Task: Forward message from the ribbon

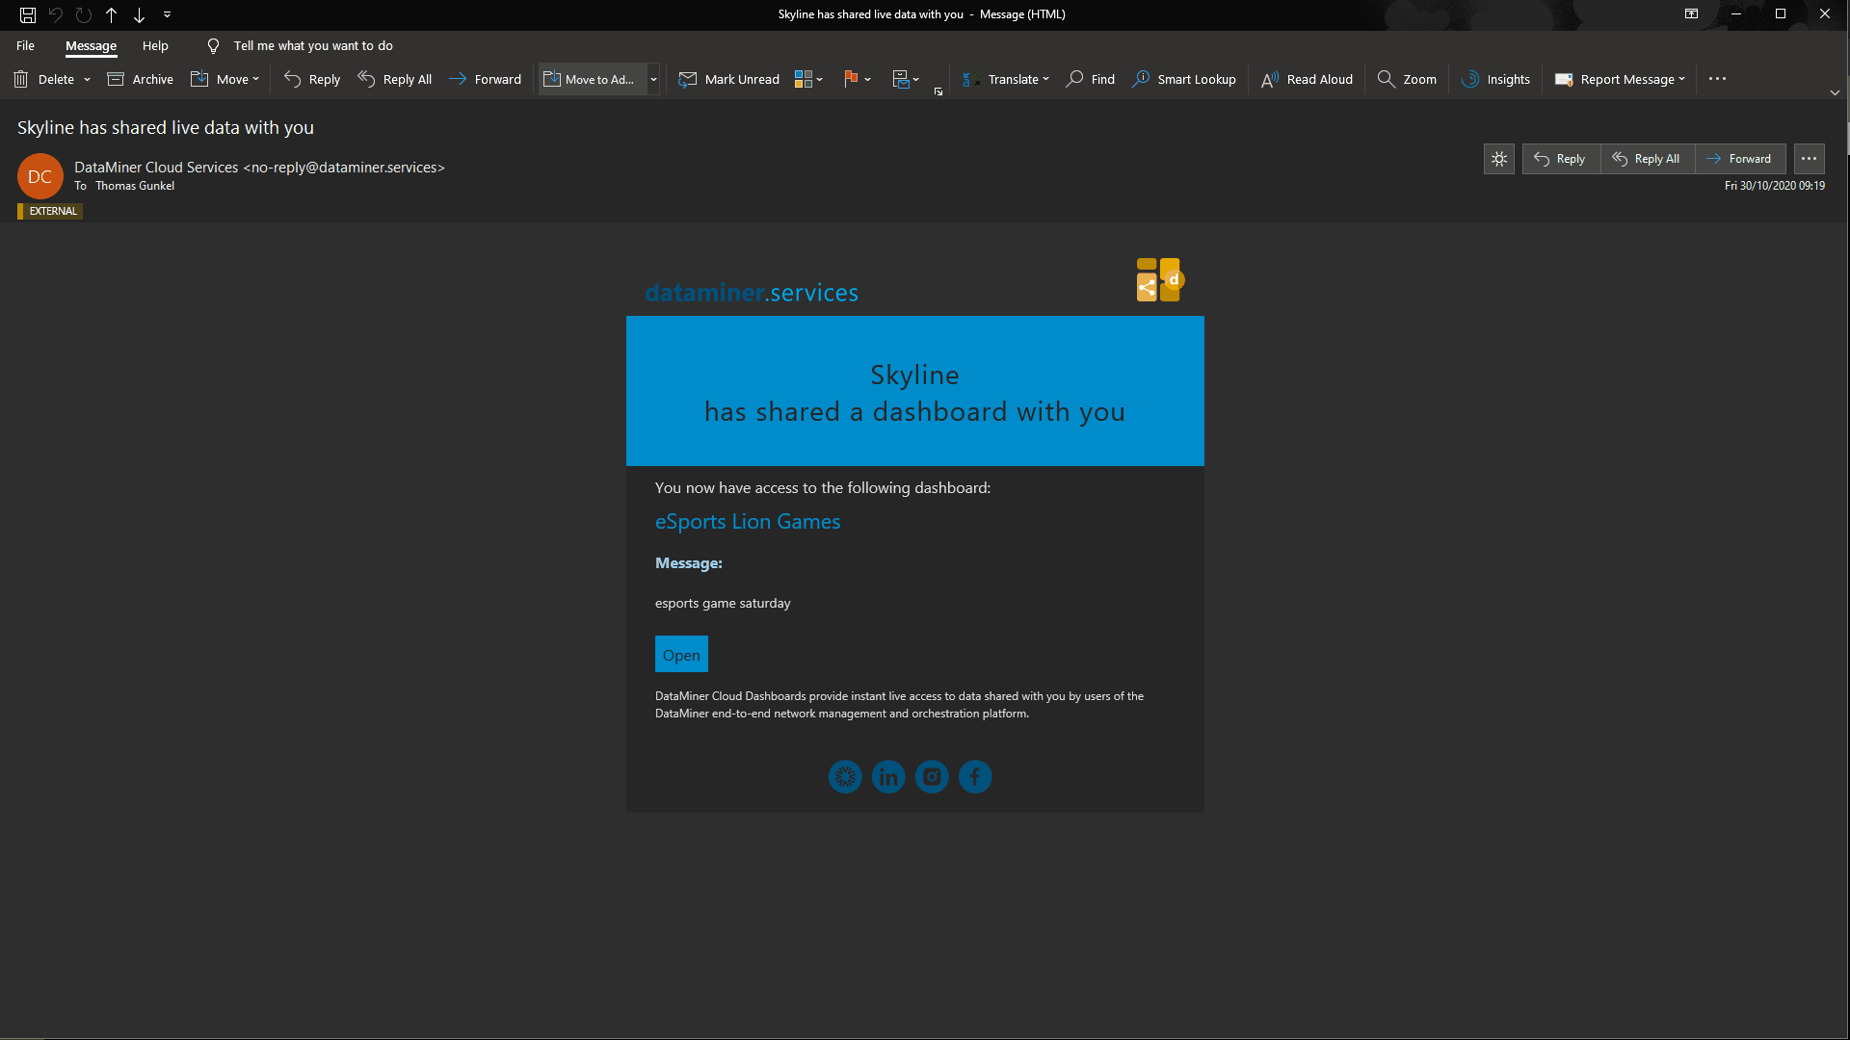Action: 485,79
